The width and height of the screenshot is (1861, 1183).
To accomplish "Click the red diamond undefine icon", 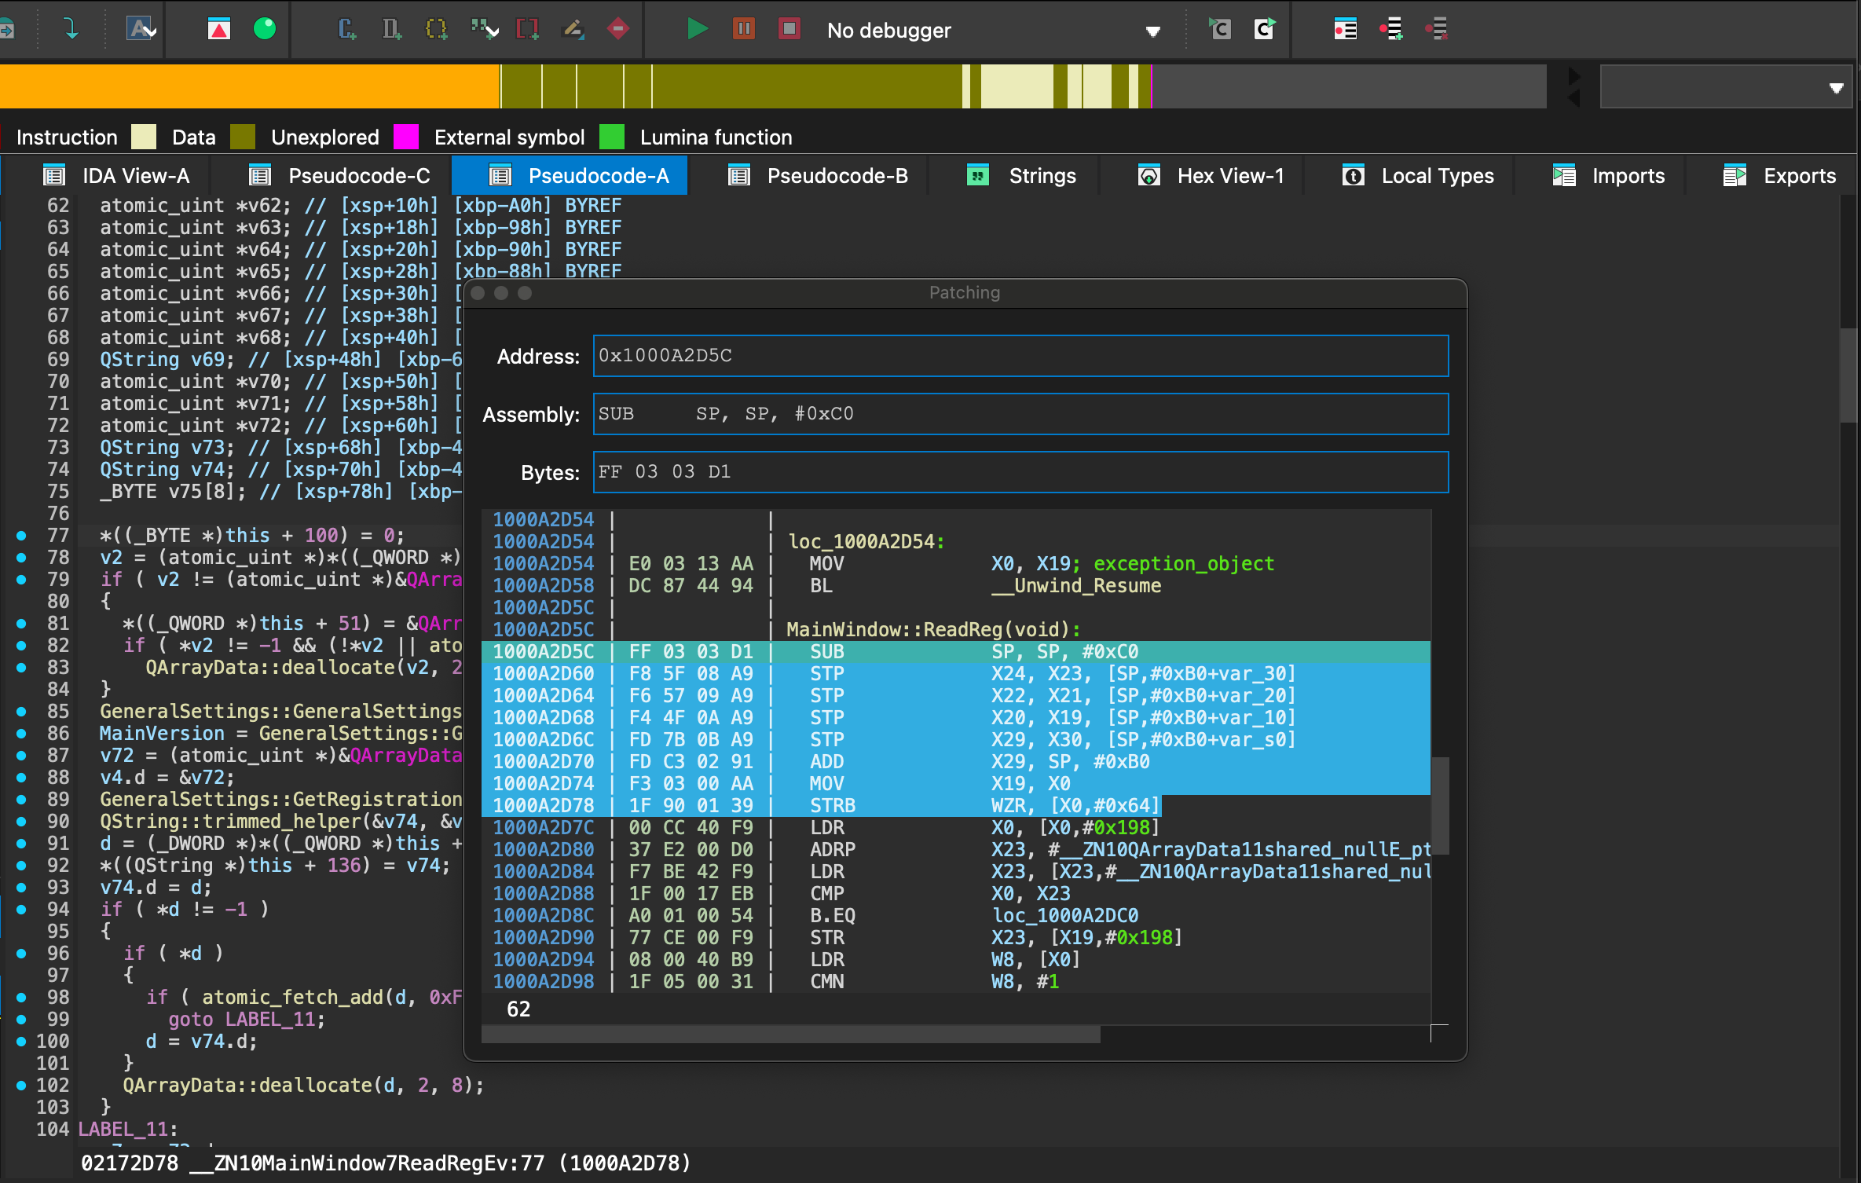I will point(618,30).
